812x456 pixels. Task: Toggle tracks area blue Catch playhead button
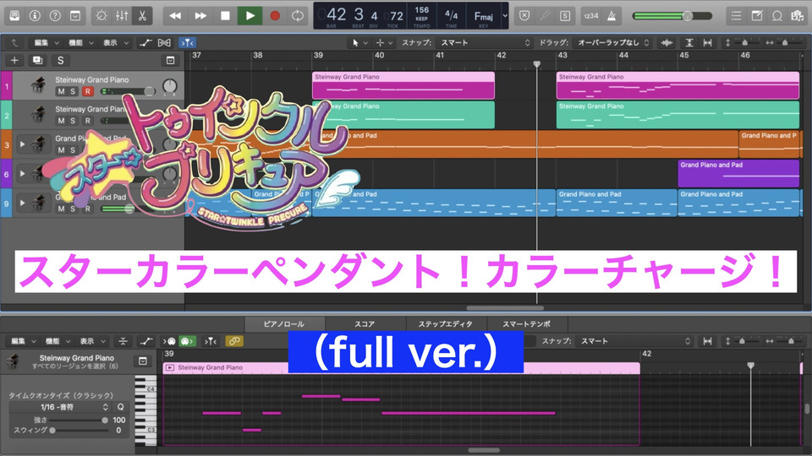click(187, 43)
